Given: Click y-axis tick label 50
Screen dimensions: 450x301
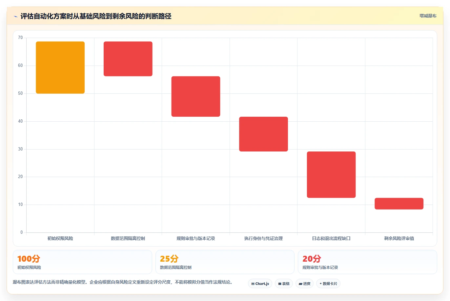Looking at the screenshot, I should [20, 93].
